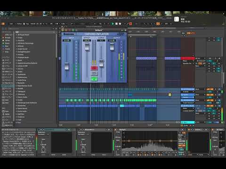Toggle the grey Band Split button in Oxford Inflator
This screenshot has height=169, width=226.
pos(94,73)
